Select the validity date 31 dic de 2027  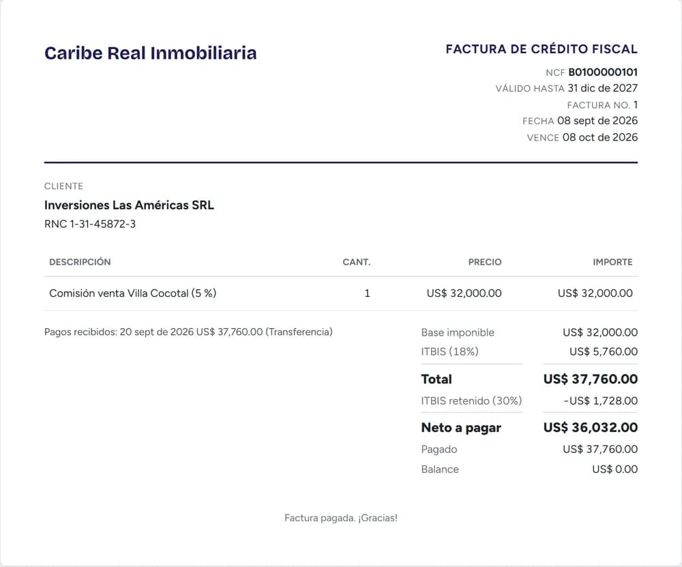602,88
